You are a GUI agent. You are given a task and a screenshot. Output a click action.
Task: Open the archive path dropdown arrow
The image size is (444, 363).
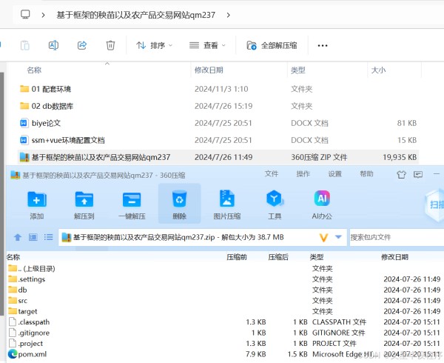(338, 236)
